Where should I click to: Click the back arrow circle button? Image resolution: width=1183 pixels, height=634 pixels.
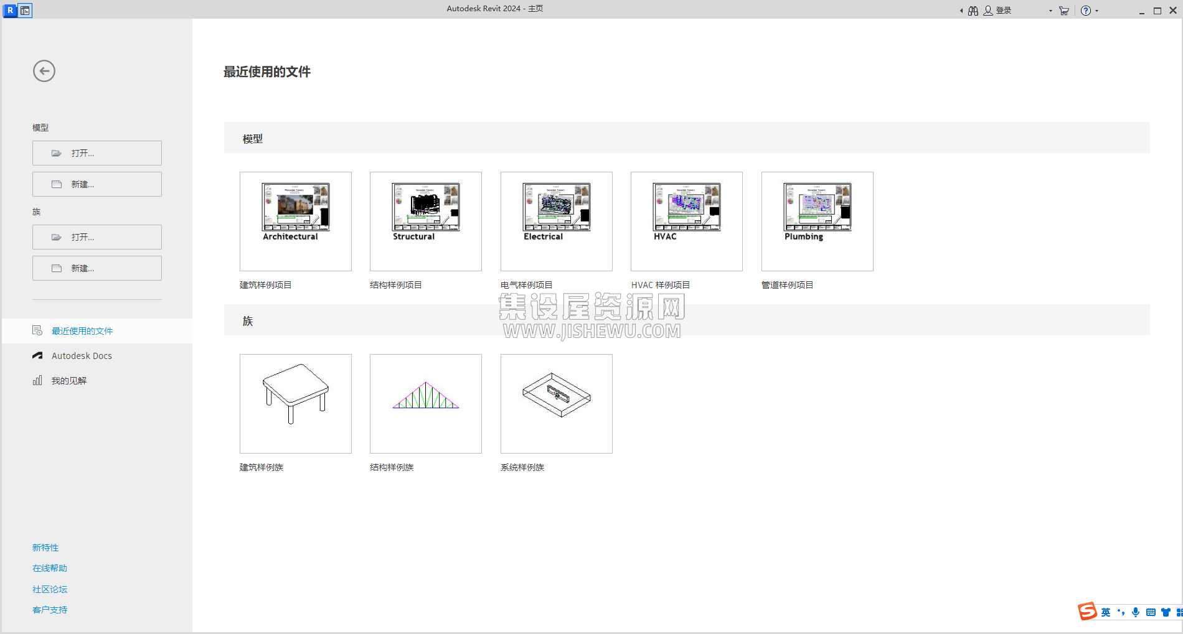(44, 71)
